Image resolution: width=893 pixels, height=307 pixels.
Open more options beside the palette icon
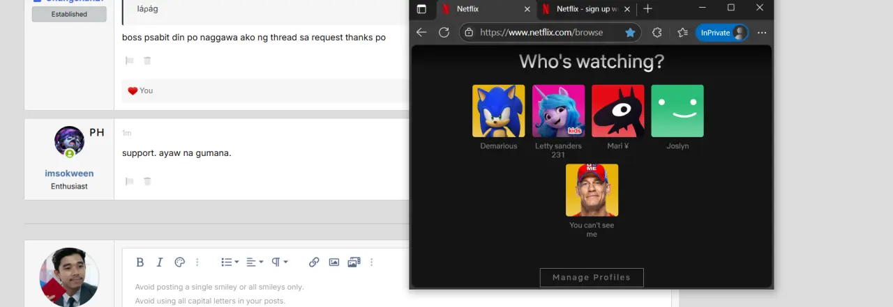tap(197, 262)
